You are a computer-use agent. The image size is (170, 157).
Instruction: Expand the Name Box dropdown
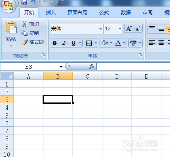61,67
